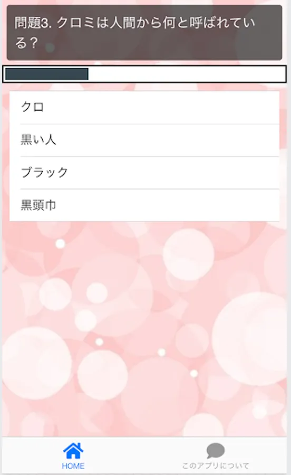Tap the blue house HOME icon
The height and width of the screenshot is (475, 291).
pyautogui.click(x=73, y=451)
